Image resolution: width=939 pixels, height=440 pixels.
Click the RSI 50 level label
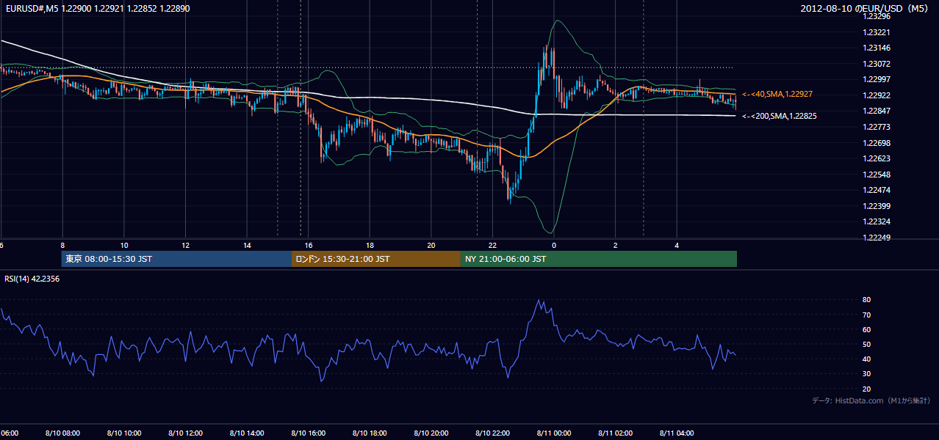[x=867, y=344]
